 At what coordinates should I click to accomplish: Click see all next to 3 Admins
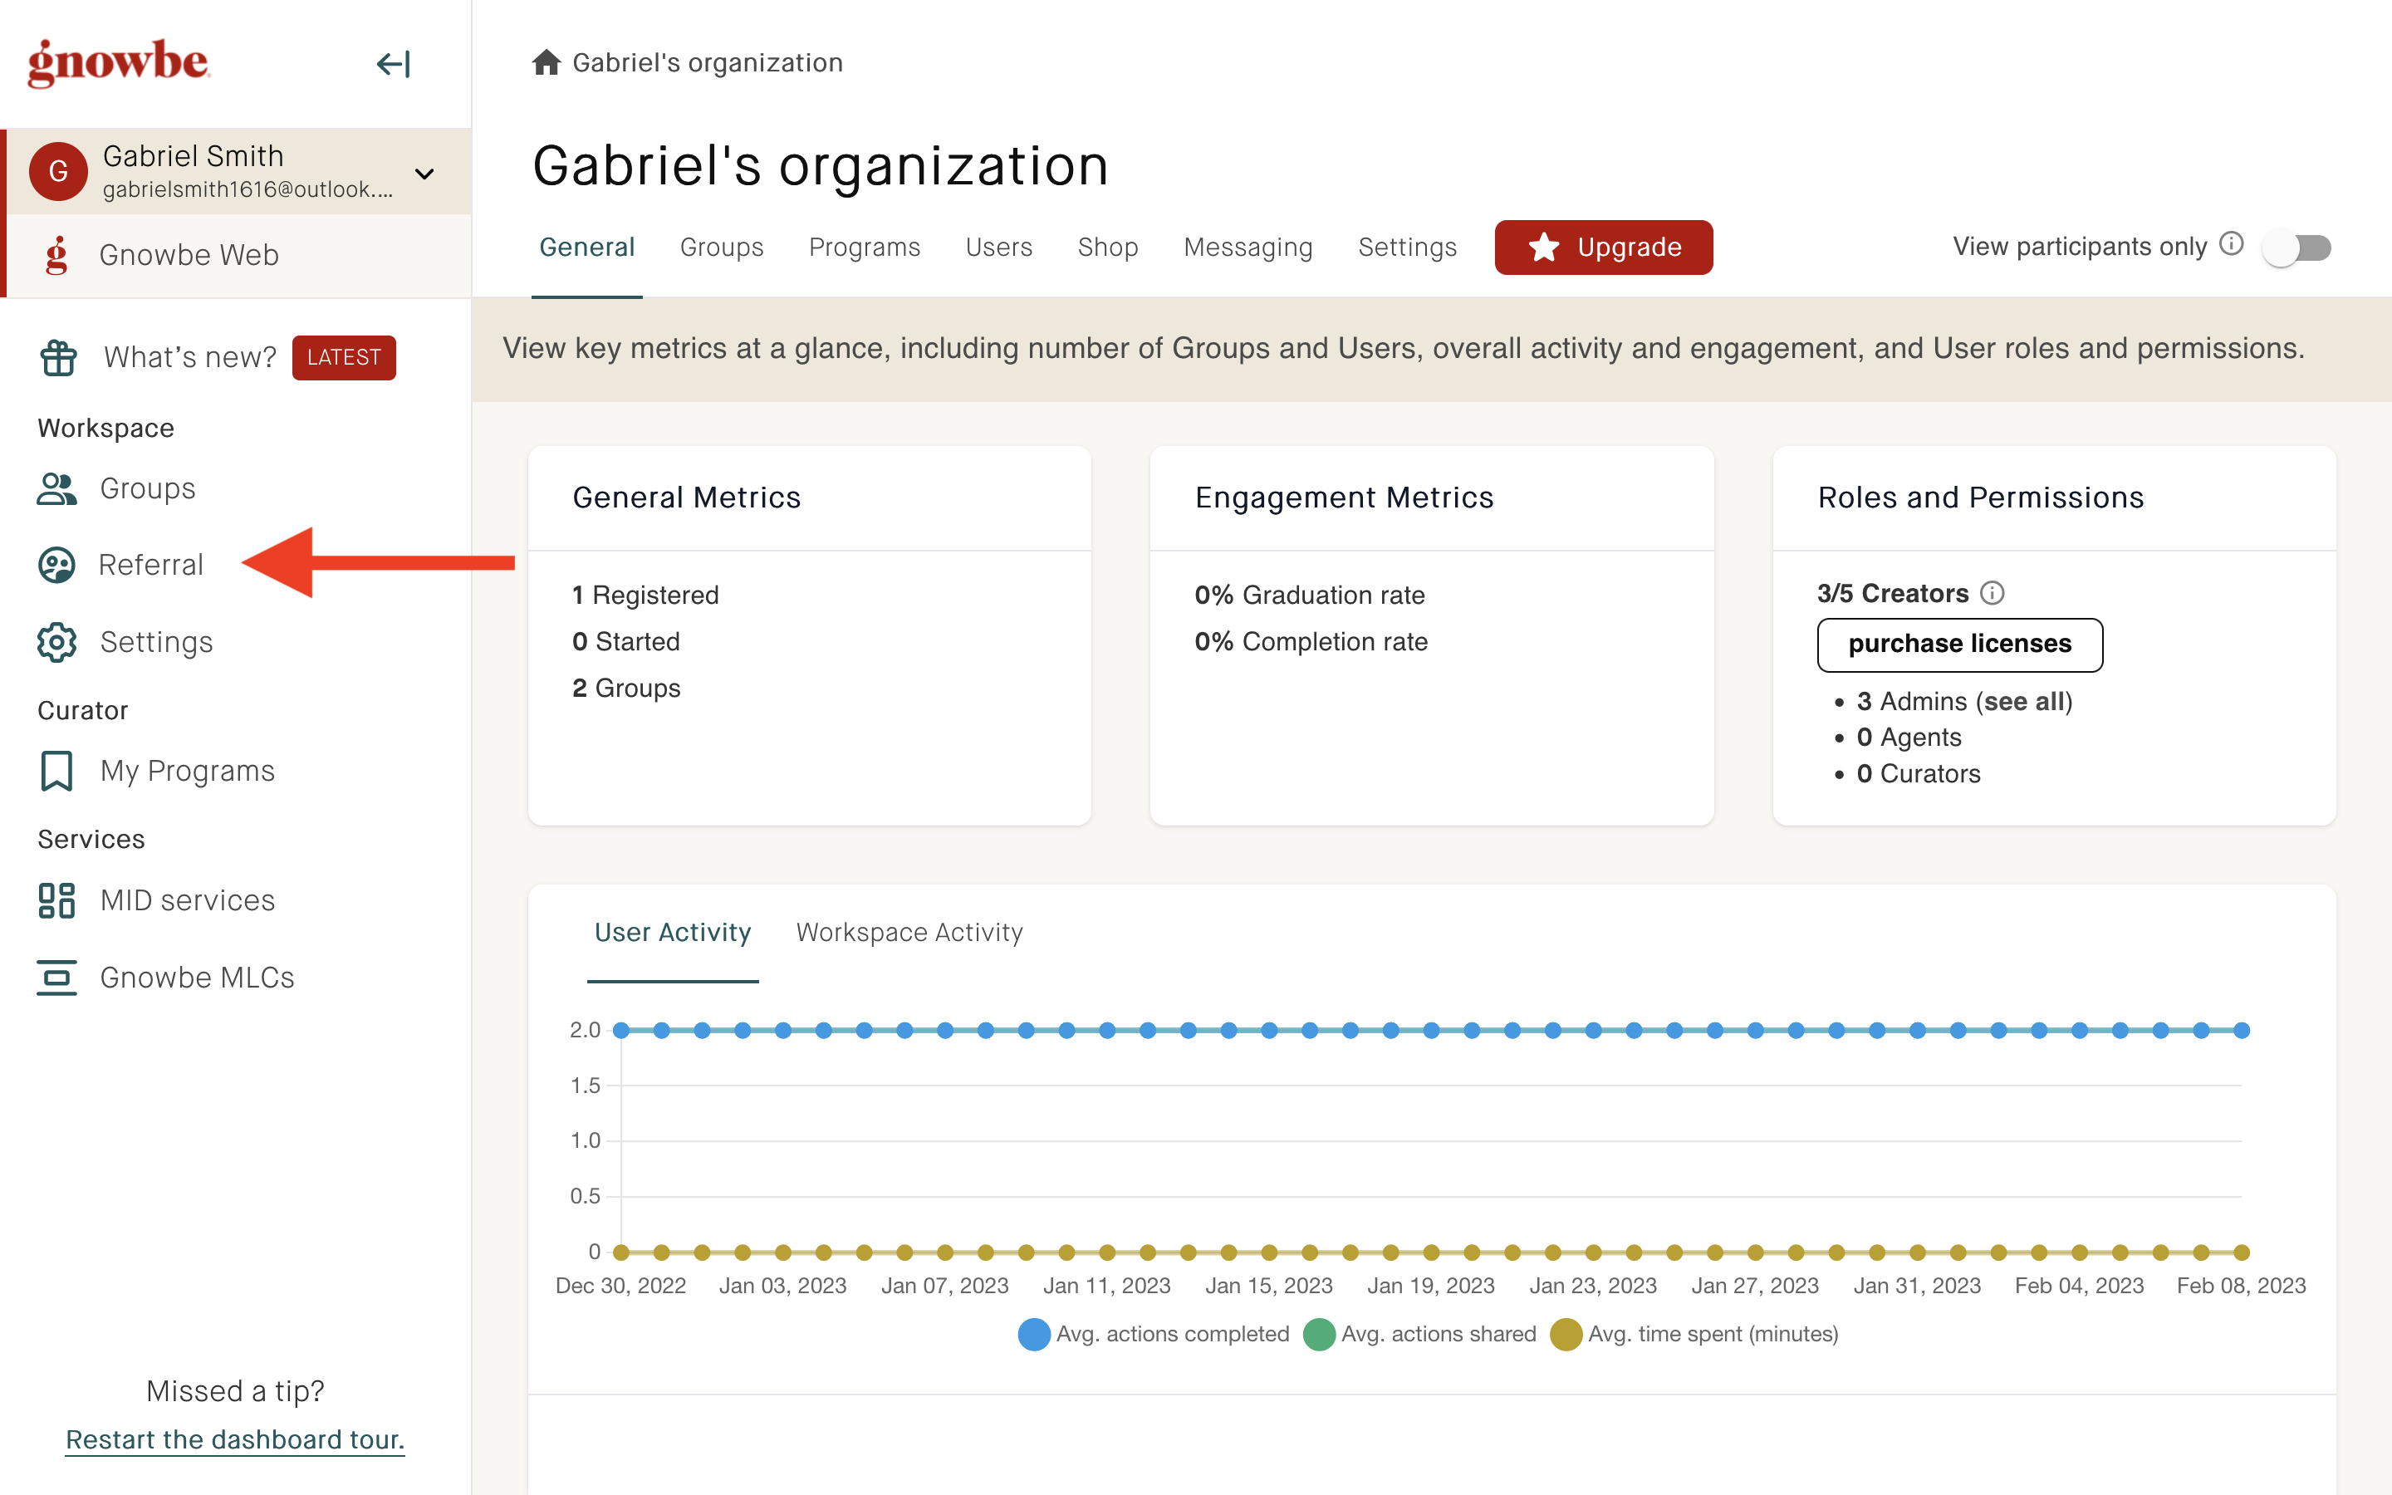tap(2024, 701)
